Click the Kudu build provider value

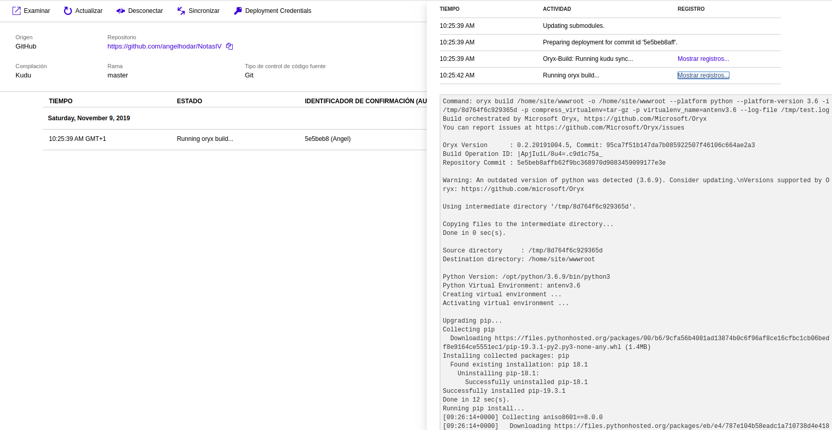[x=23, y=75]
